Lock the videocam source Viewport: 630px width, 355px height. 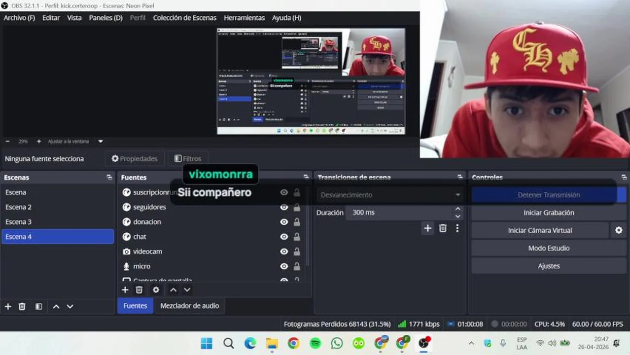tap(297, 251)
